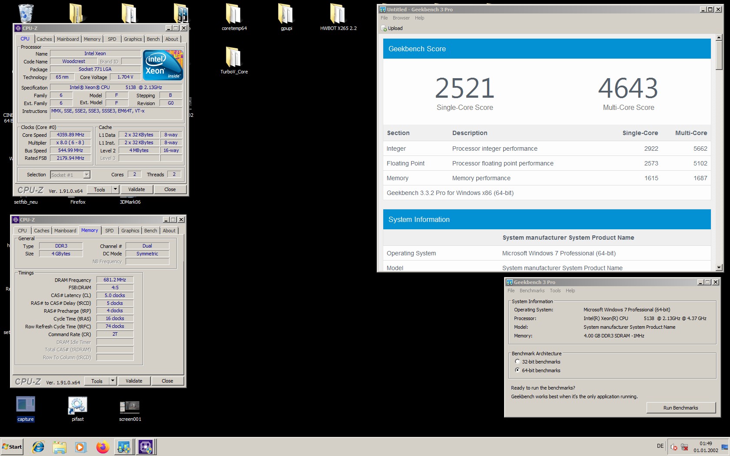Open the pifast shortcut icon
The width and height of the screenshot is (730, 456).
(78, 409)
